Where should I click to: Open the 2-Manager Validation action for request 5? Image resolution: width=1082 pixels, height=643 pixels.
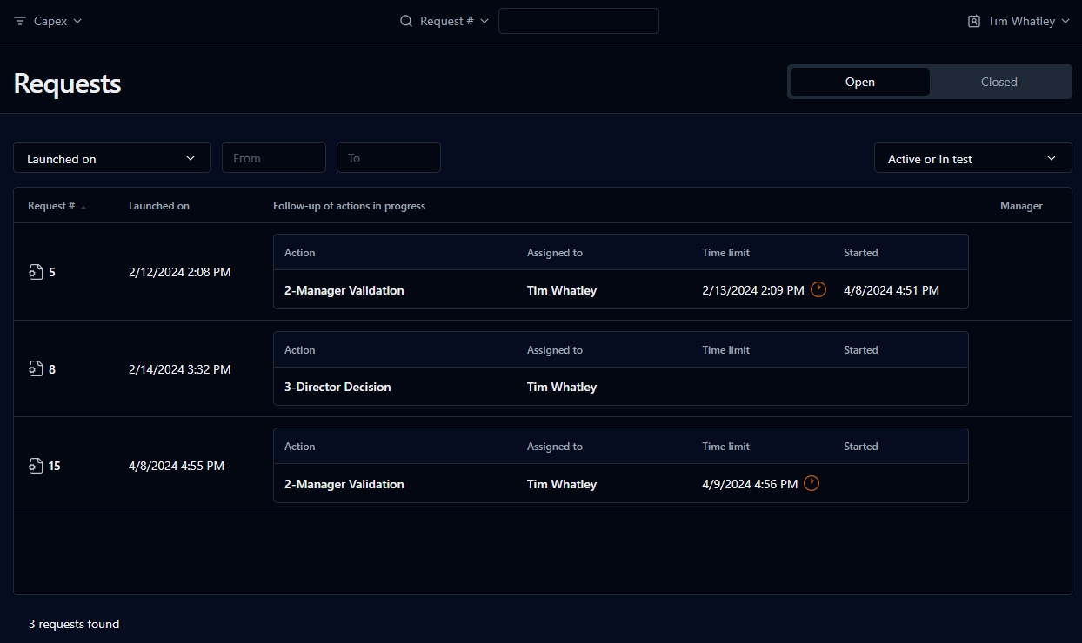point(344,290)
